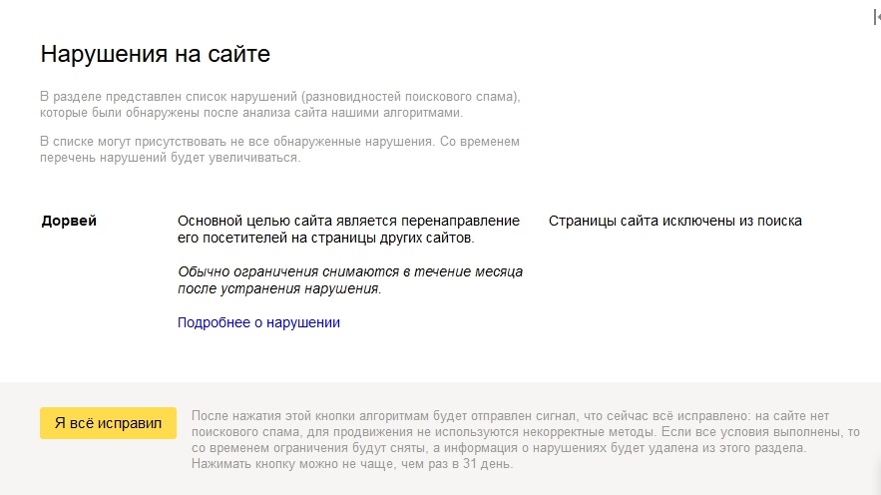Screen dimensions: 881x495
Task: Click the status 'Страницы сайта исключены из поиска'
Action: pyautogui.click(x=674, y=221)
